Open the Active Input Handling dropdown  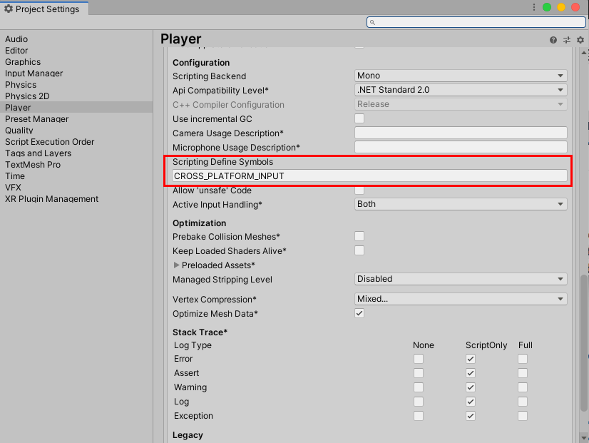coord(461,204)
